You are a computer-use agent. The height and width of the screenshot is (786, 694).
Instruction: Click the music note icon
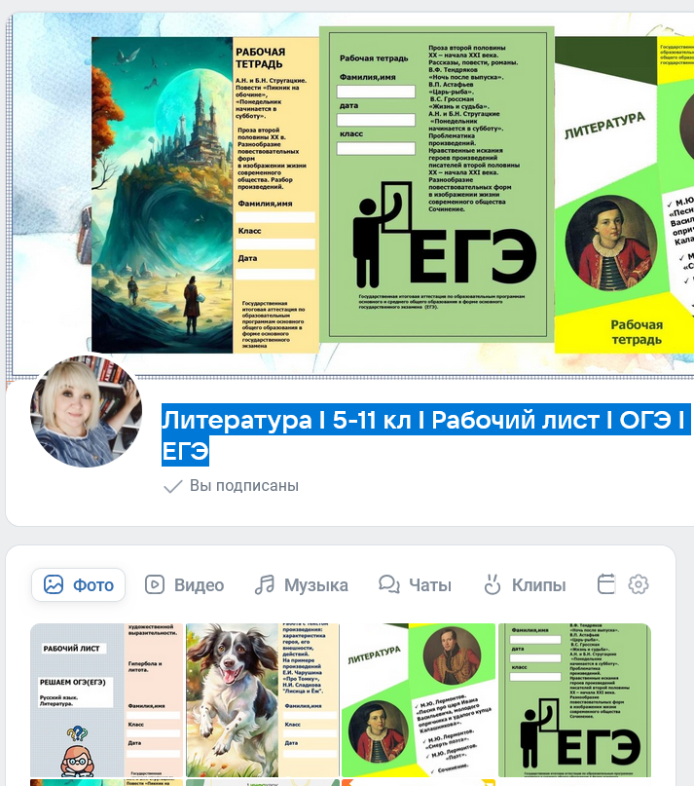click(265, 584)
